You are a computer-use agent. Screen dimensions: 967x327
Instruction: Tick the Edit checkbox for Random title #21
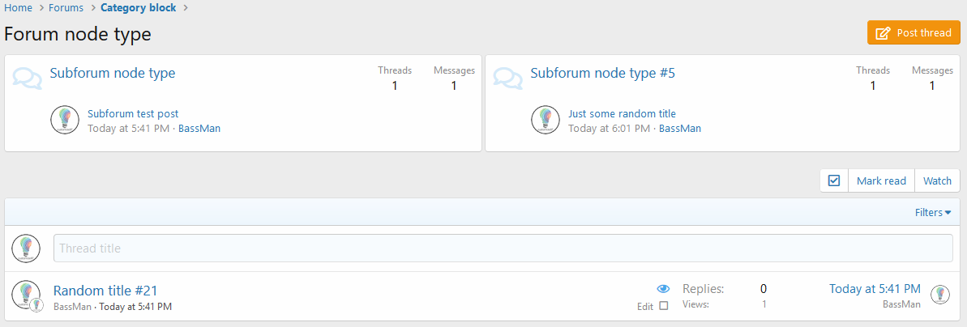tap(664, 306)
